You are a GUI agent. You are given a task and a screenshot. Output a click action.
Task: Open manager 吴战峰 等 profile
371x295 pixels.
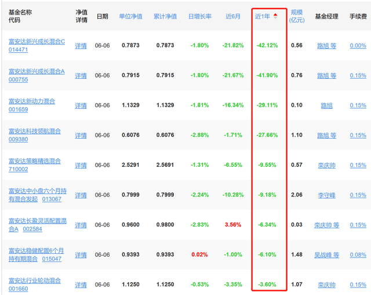point(326,255)
